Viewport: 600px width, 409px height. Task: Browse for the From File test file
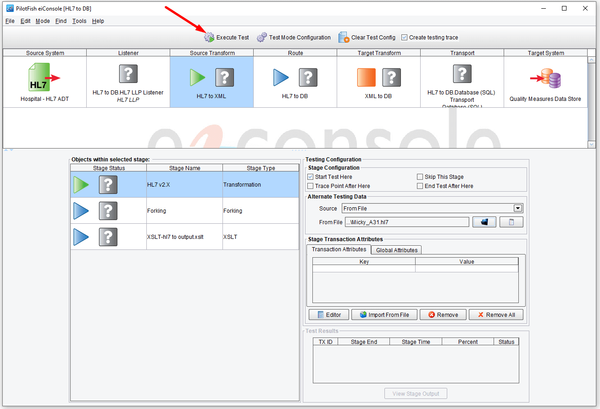[484, 222]
